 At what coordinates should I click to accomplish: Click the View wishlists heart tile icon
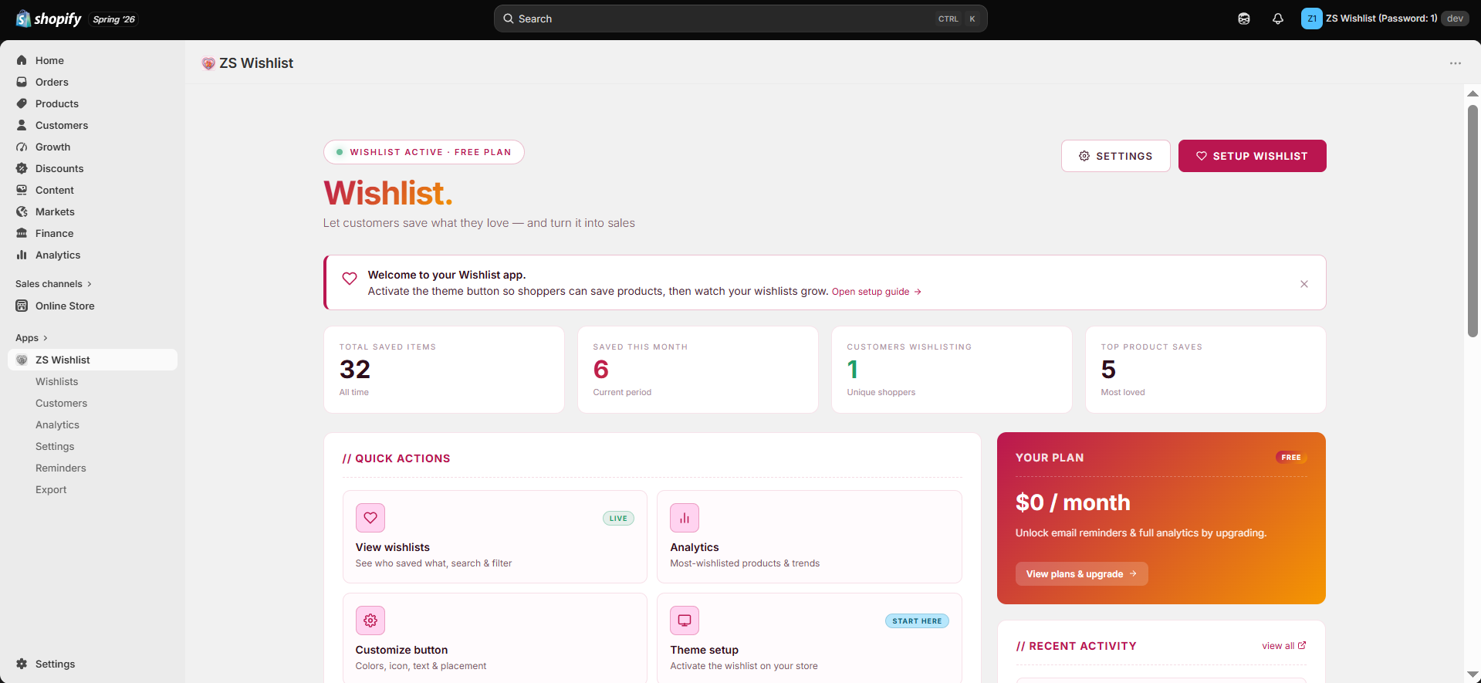tap(370, 518)
